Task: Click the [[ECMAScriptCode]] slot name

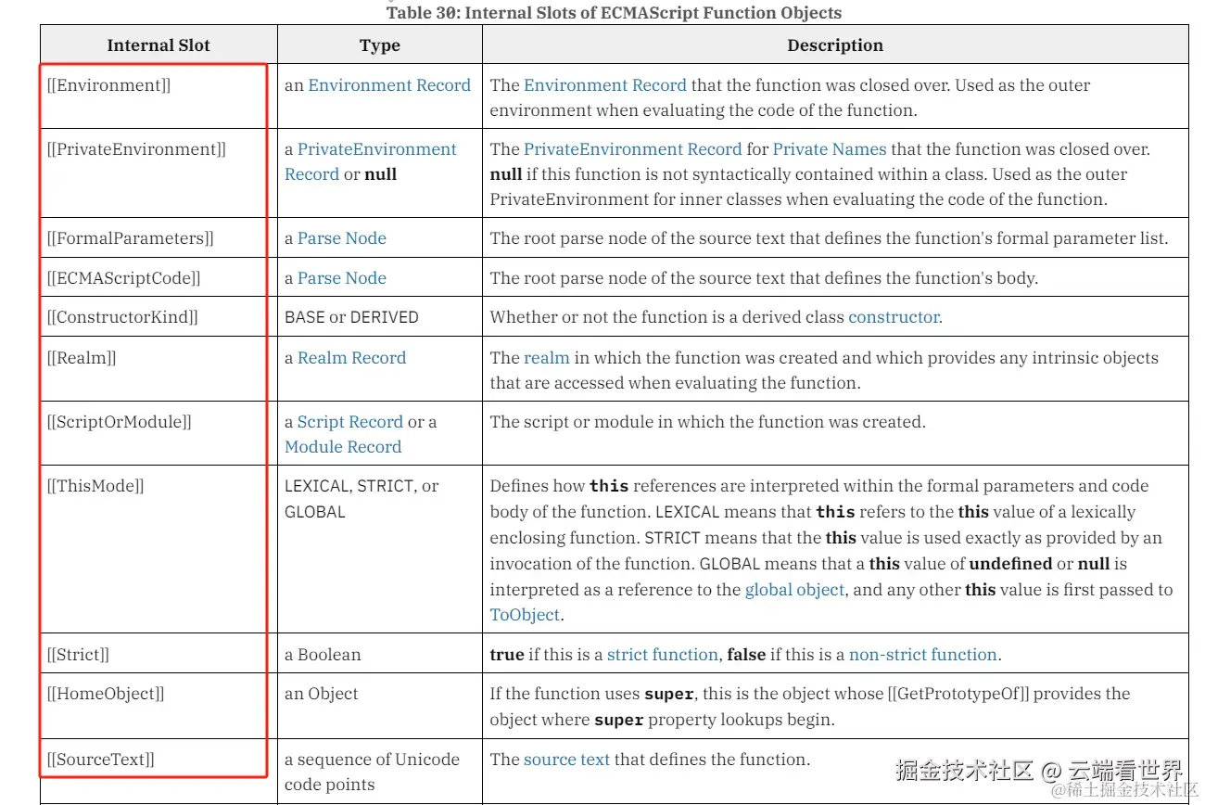Action: click(x=124, y=278)
